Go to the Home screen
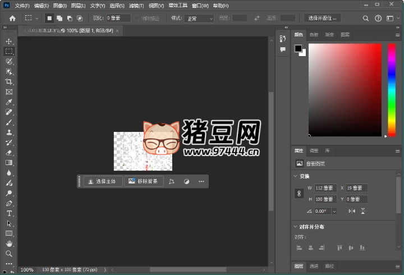 click(12, 19)
